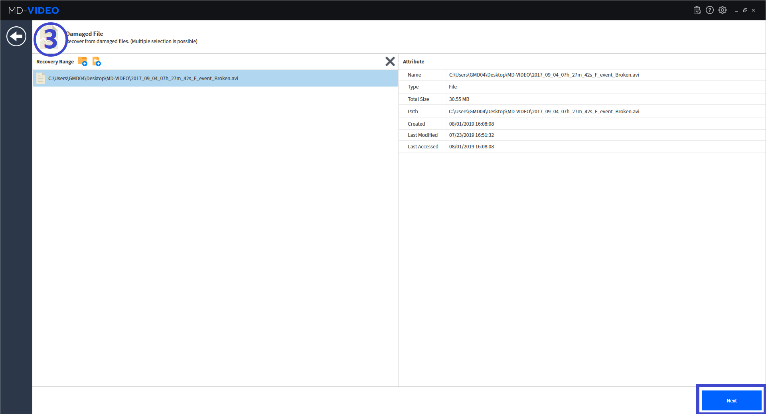Image resolution: width=766 pixels, height=414 pixels.
Task: Click the MD-VIDEO logo
Action: pyautogui.click(x=33, y=10)
